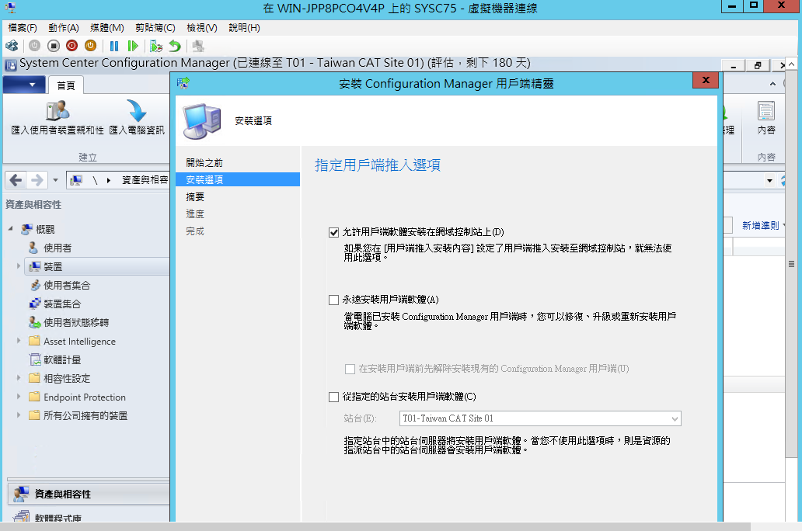The height and width of the screenshot is (531, 802).
Task: Open the 檔案(F) menu
Action: pyautogui.click(x=23, y=28)
